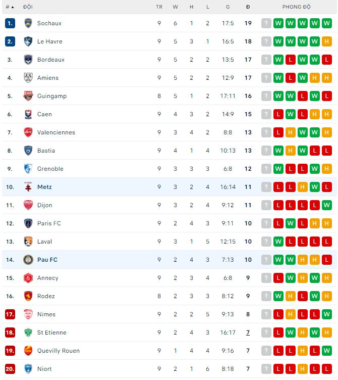Sort by the TR matches played column
The image size is (338, 380).
[159, 7]
